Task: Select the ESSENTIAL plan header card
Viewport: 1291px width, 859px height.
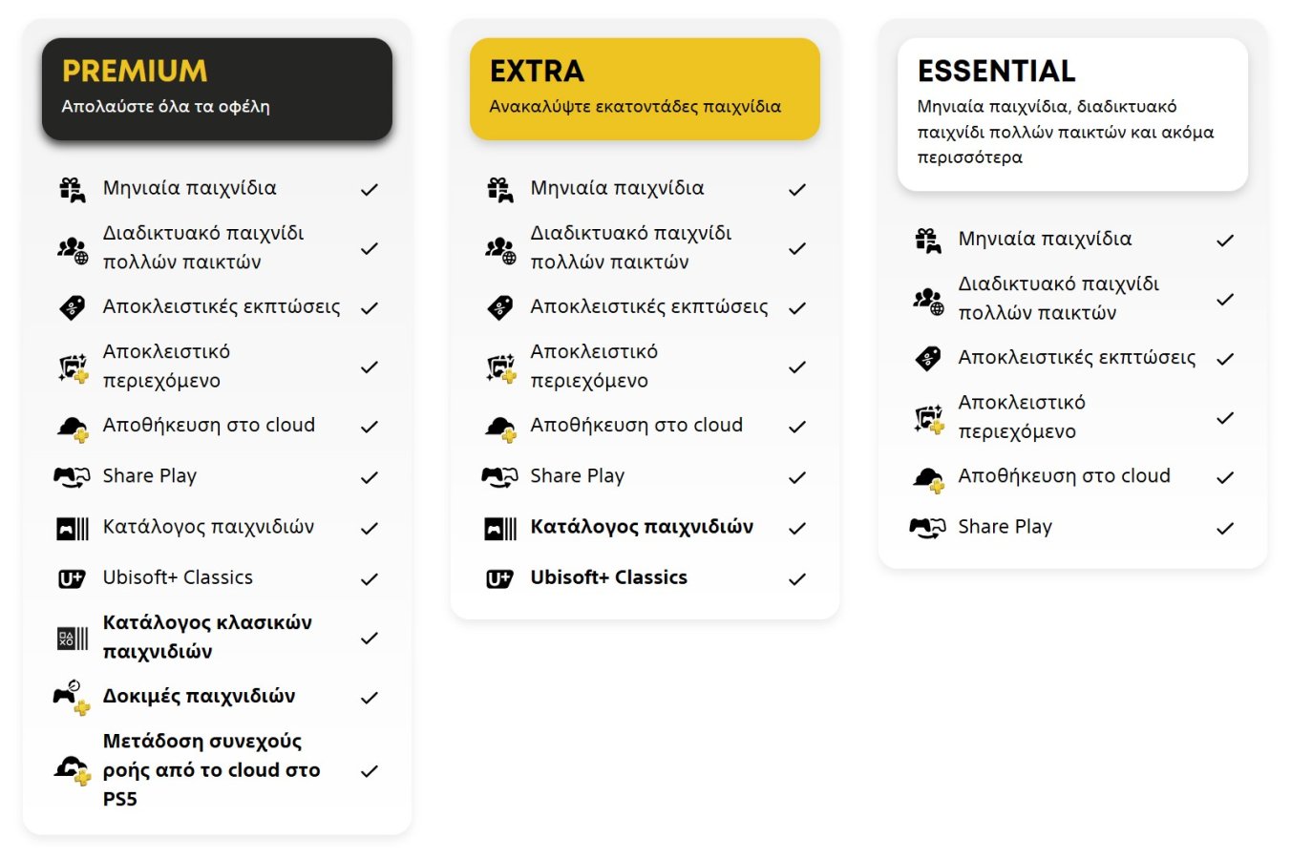Action: click(1072, 114)
